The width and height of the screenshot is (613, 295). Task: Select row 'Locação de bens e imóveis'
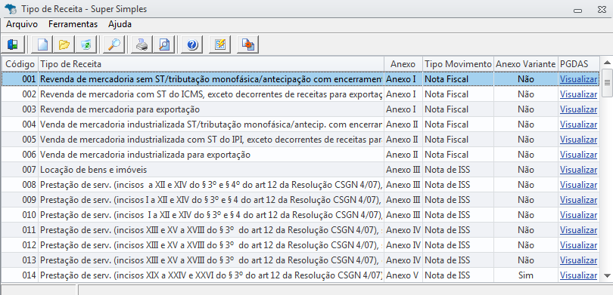300,170
